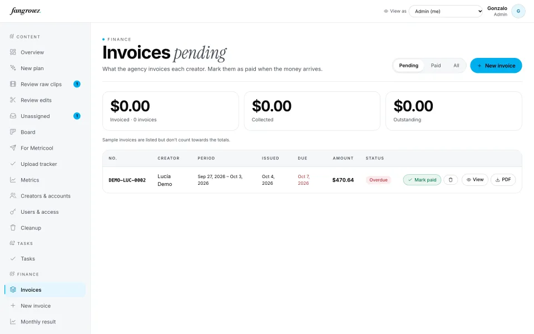
Task: Mark invoice DEMO-LUC-0002 as paid
Action: pos(422,180)
